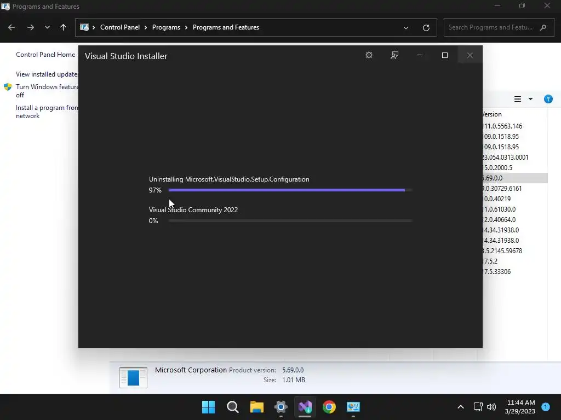The image size is (561, 420).
Task: Click the program thumbnail in details pane
Action: point(133,377)
